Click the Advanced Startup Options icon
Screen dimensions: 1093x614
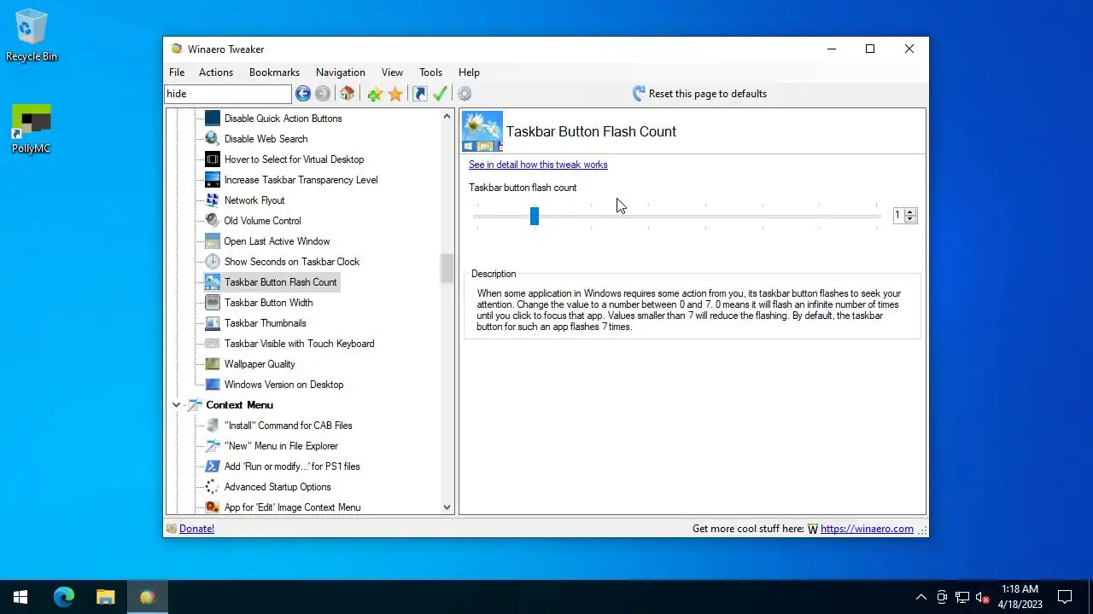point(213,487)
